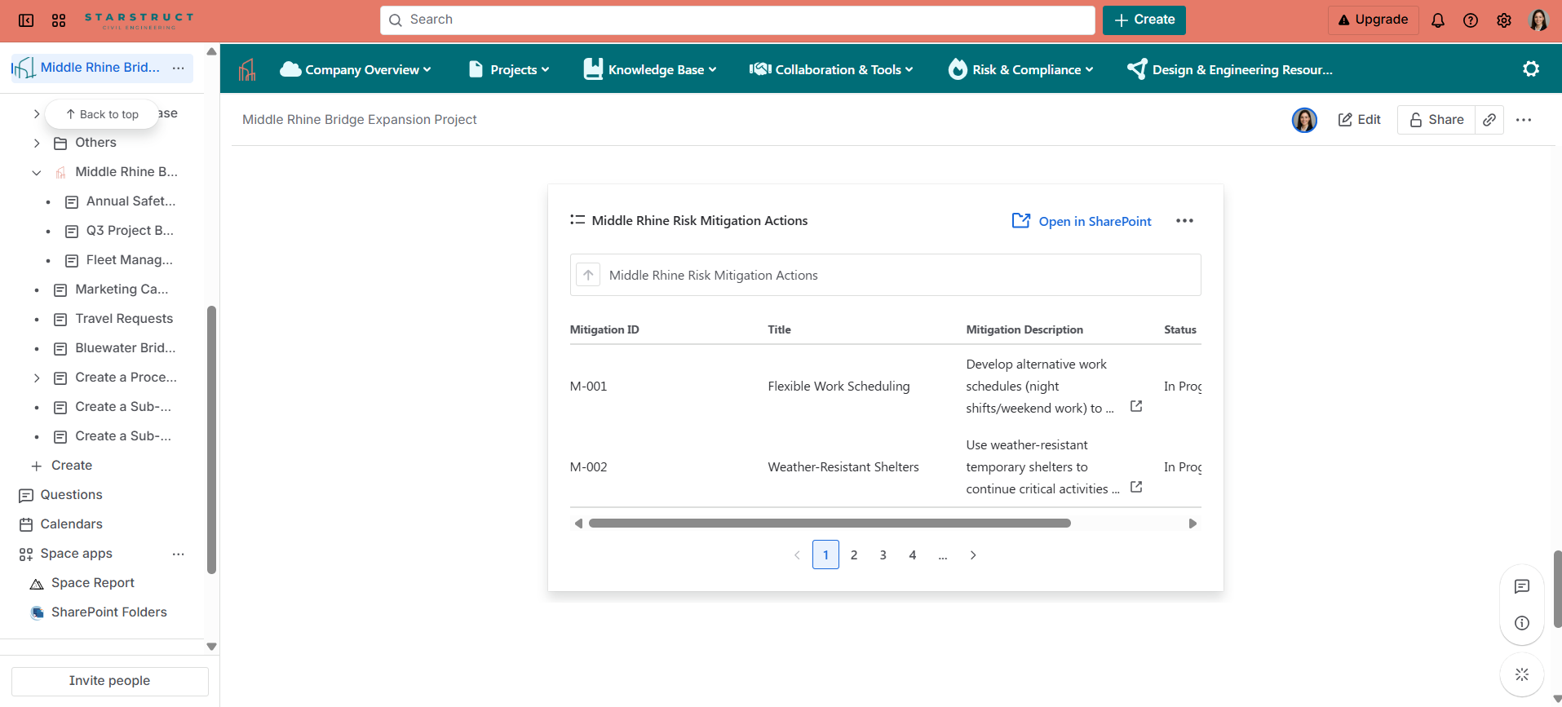Open the help question mark icon
Image resolution: width=1562 pixels, height=707 pixels.
point(1470,20)
